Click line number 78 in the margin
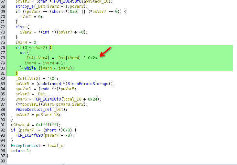 (x=3, y=58)
